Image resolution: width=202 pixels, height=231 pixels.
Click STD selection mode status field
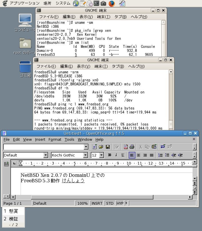click(x=110, y=203)
